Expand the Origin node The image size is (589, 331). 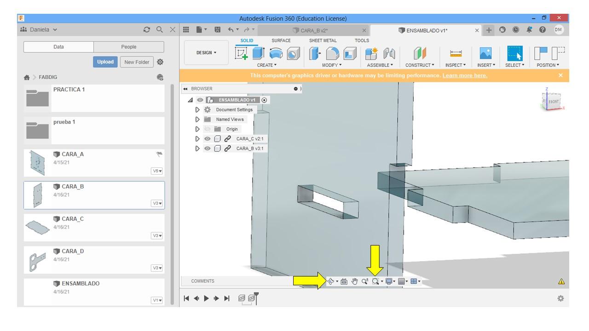click(198, 129)
